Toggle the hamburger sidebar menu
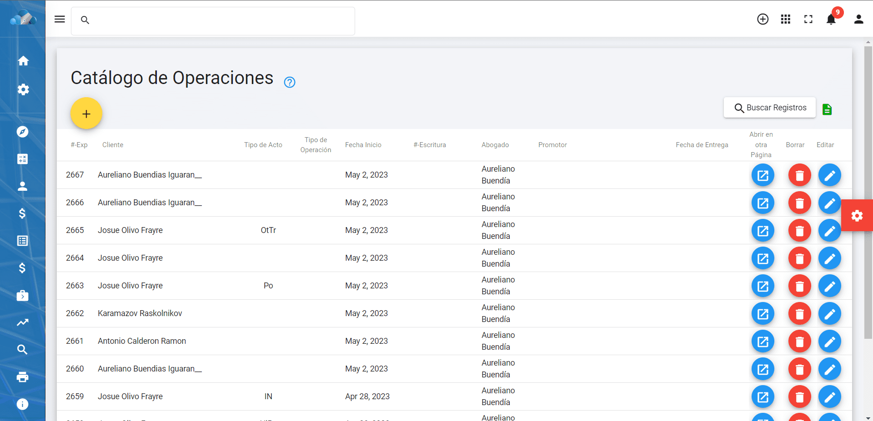873x421 pixels. tap(60, 19)
